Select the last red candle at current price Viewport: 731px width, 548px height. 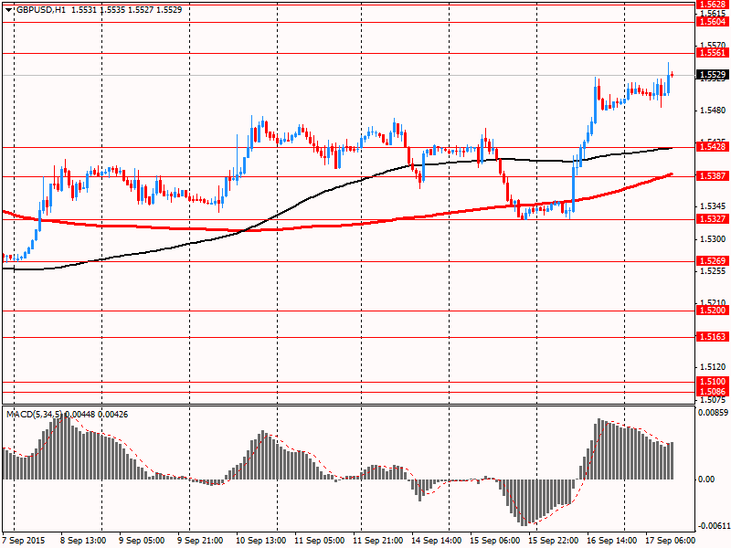672,75
